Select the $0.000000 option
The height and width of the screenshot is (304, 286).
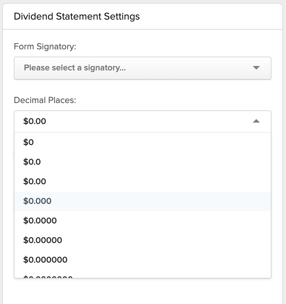143,260
